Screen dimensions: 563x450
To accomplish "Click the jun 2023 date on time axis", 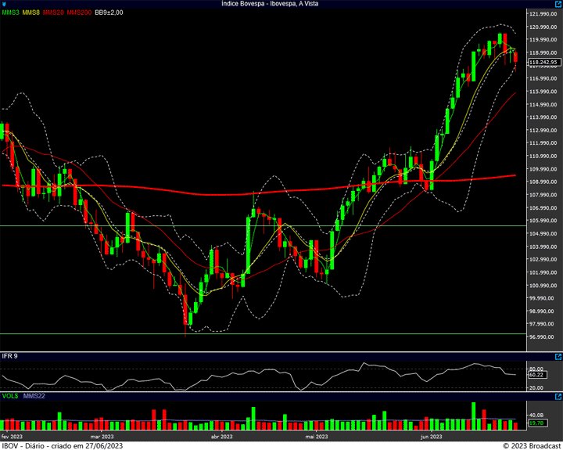I will coord(431,436).
